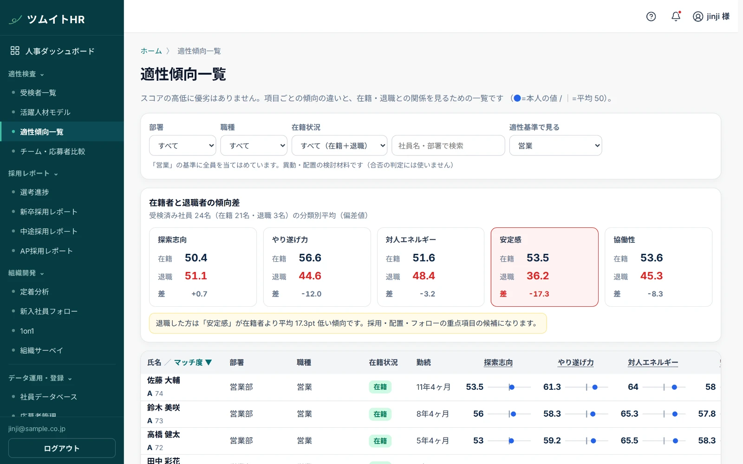Open 1on1 in the sidebar

click(x=62, y=331)
